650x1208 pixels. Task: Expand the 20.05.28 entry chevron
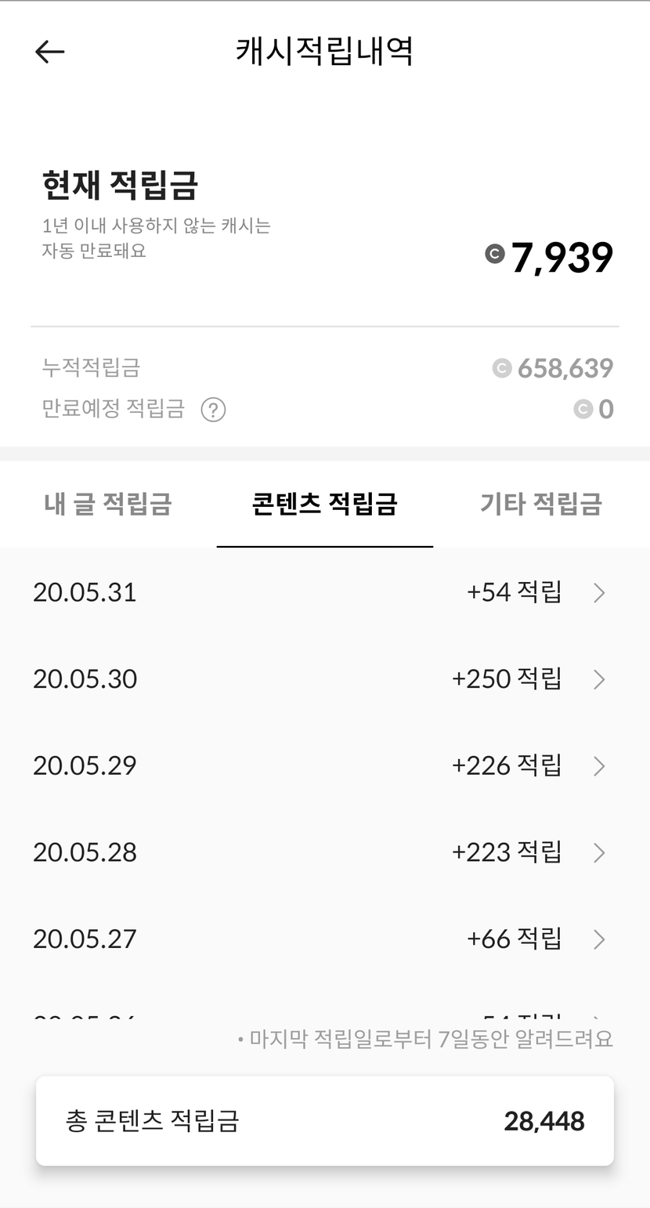click(599, 852)
